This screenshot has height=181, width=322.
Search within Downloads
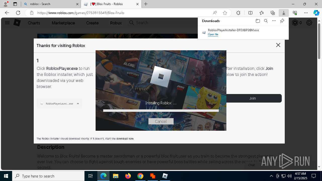pos(266,21)
